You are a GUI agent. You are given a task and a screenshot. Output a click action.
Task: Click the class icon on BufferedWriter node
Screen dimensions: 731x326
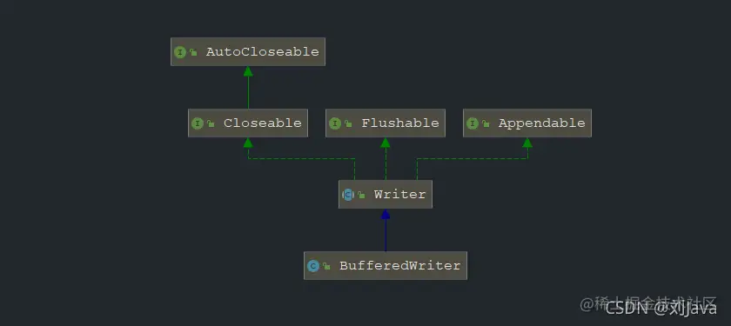pos(313,266)
